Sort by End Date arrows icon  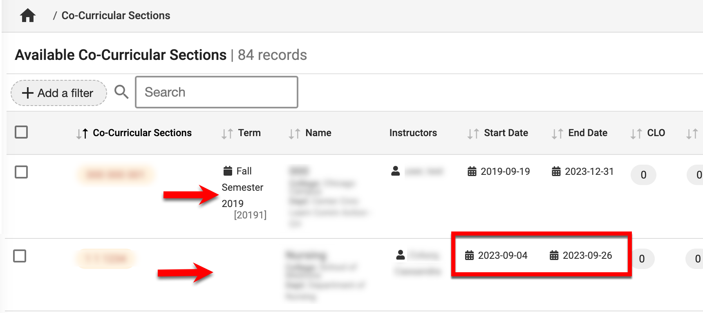point(557,134)
